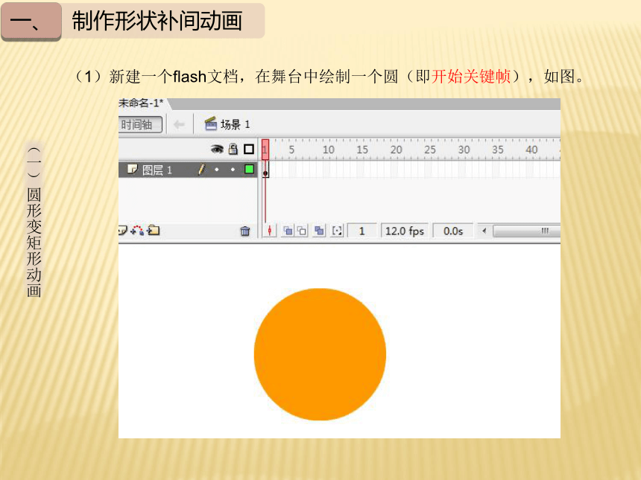Click frame 35 on the timeline ruler
The height and width of the screenshot is (480, 641).
click(497, 150)
